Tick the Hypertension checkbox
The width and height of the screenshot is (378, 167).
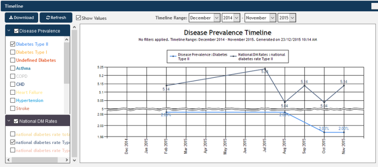pos(13,100)
